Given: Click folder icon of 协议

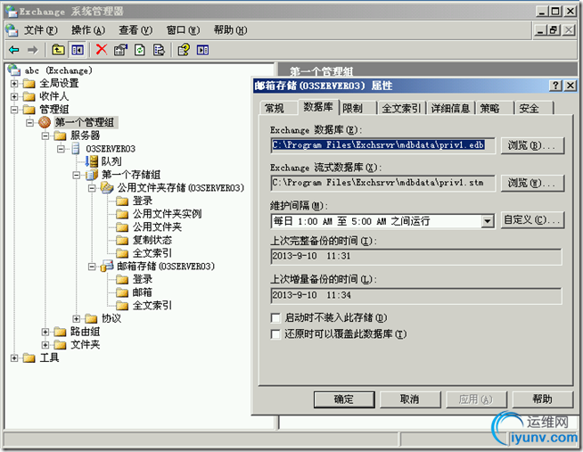Looking at the screenshot, I should pyautogui.click(x=91, y=318).
